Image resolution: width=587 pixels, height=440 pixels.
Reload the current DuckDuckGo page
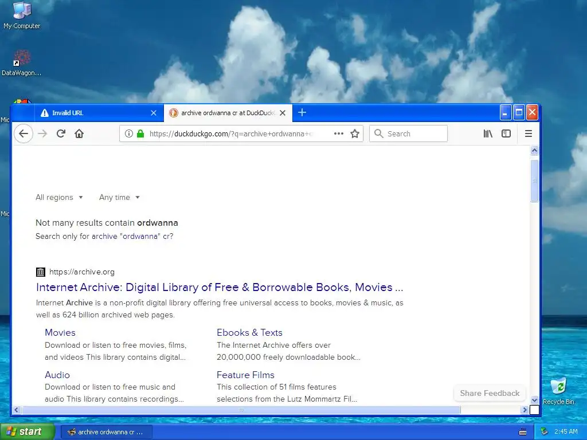click(61, 133)
